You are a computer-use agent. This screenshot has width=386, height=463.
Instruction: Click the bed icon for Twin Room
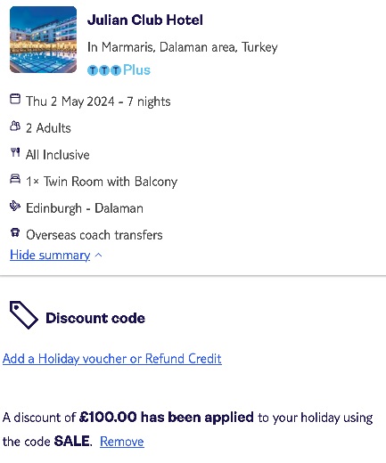click(15, 179)
